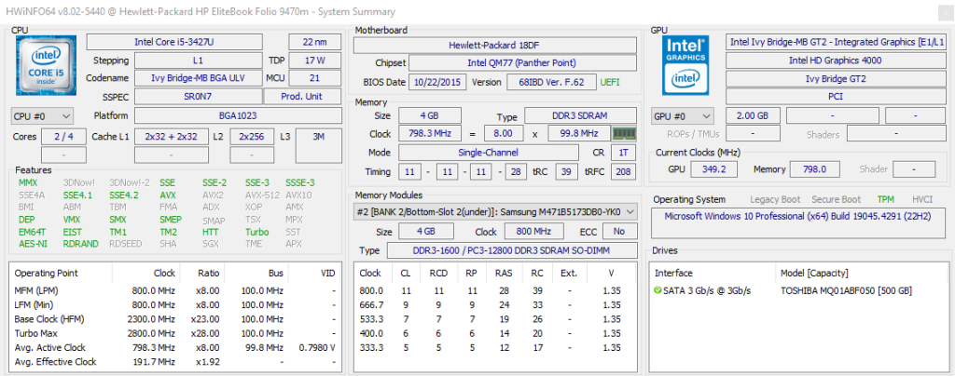Open the GPU #0 selector dropdown

coord(682,116)
